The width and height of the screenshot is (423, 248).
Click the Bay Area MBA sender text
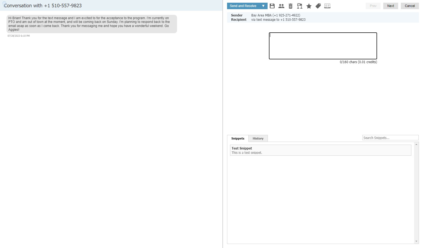(x=276, y=15)
